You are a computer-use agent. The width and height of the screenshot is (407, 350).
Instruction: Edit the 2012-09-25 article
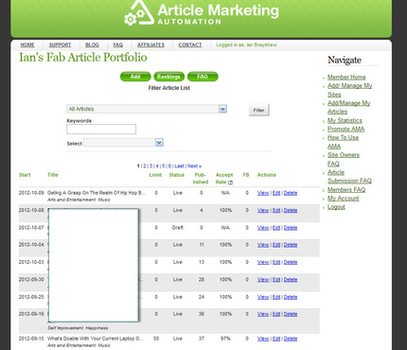point(276,297)
